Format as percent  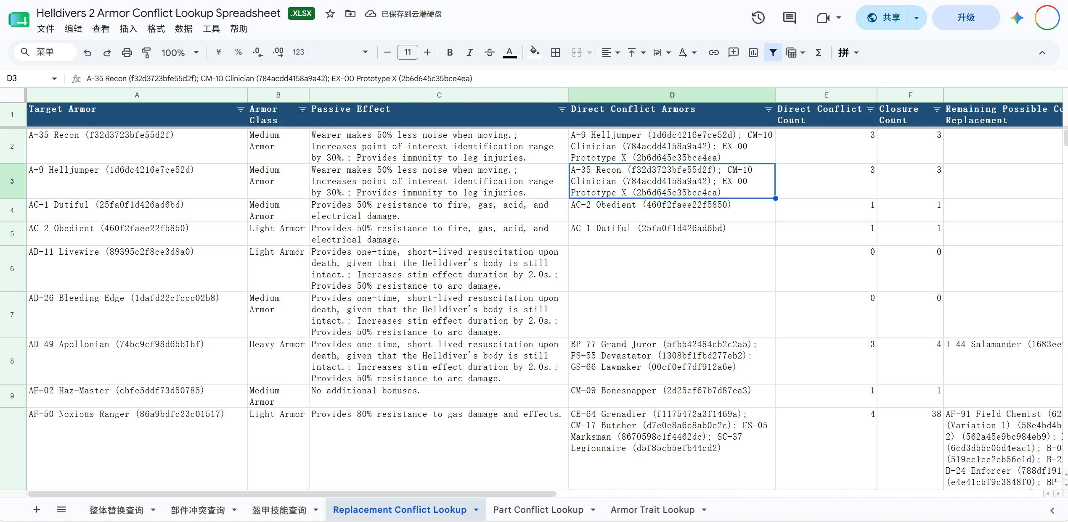tap(238, 52)
